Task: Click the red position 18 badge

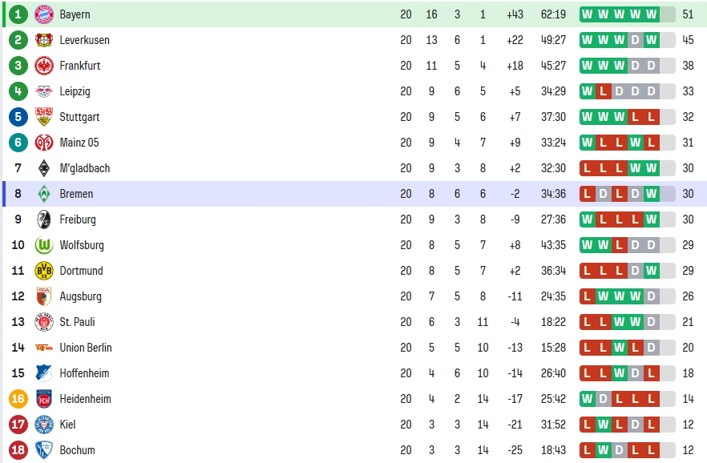Action: click(x=18, y=450)
